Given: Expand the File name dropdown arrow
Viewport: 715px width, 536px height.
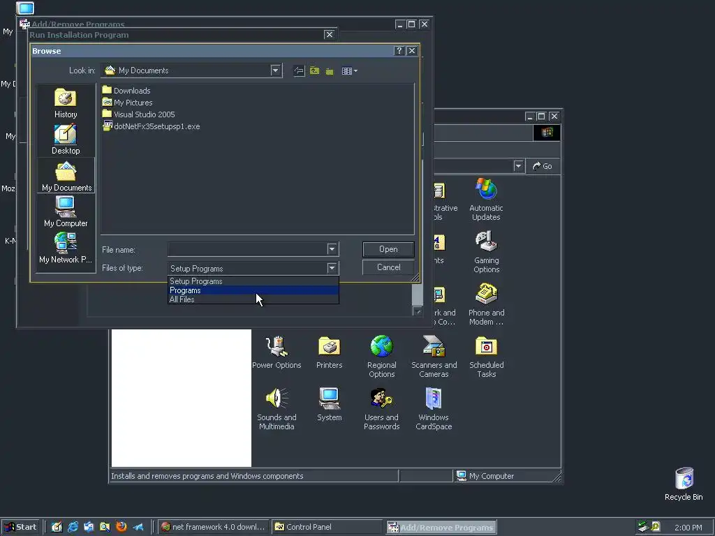Looking at the screenshot, I should pos(332,249).
